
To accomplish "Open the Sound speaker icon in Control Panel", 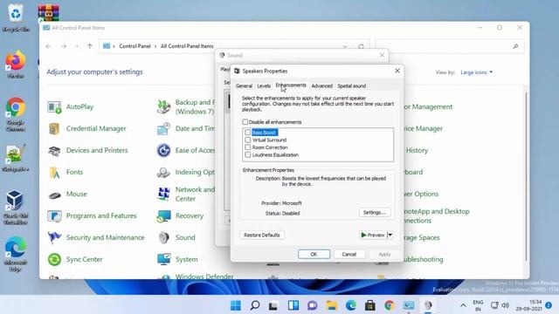I will coord(163,237).
